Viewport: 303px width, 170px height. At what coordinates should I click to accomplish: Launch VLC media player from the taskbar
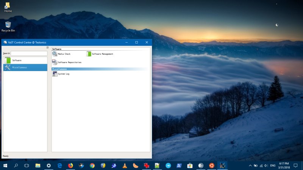tap(125, 165)
